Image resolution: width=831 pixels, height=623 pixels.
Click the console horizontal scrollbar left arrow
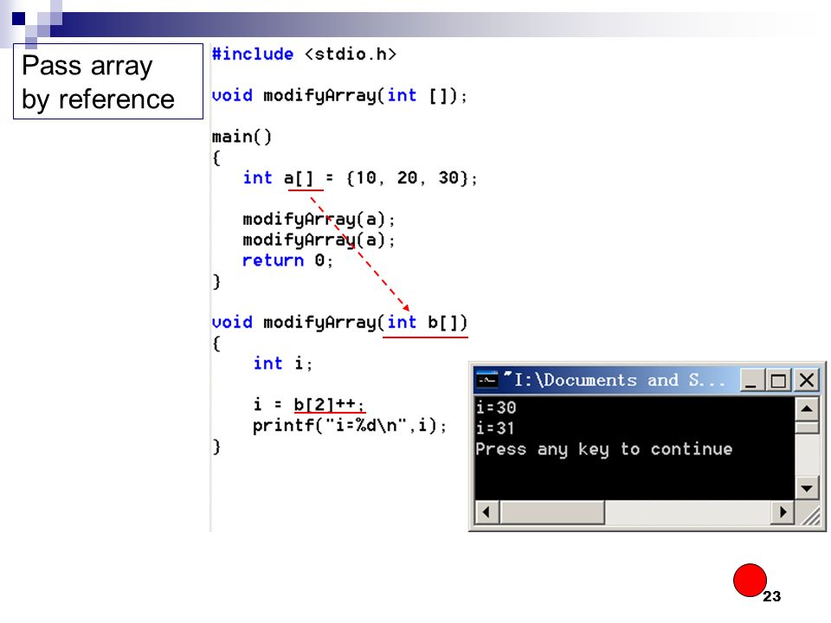pyautogui.click(x=486, y=512)
